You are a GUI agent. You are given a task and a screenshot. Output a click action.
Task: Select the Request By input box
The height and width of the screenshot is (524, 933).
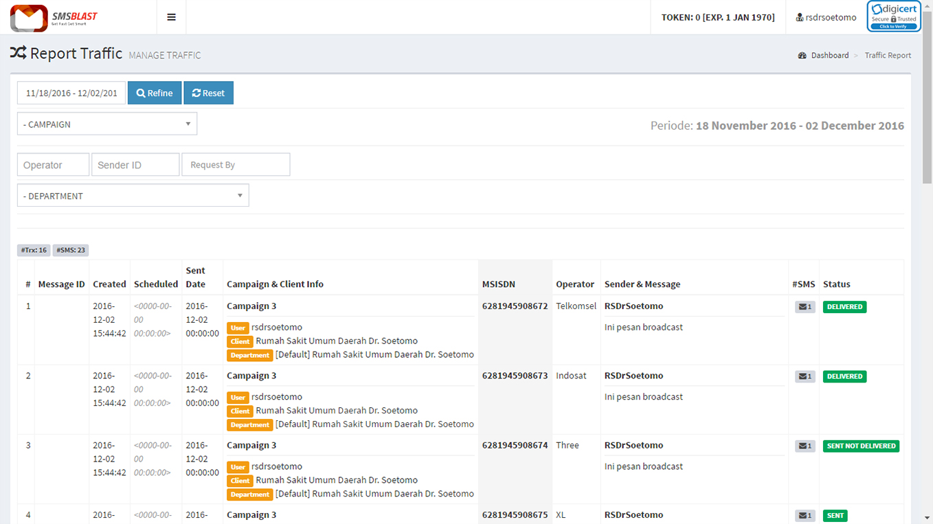(x=236, y=165)
